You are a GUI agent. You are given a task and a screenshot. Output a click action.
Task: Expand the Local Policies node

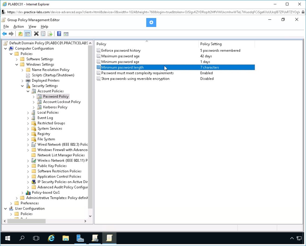pos(28,113)
